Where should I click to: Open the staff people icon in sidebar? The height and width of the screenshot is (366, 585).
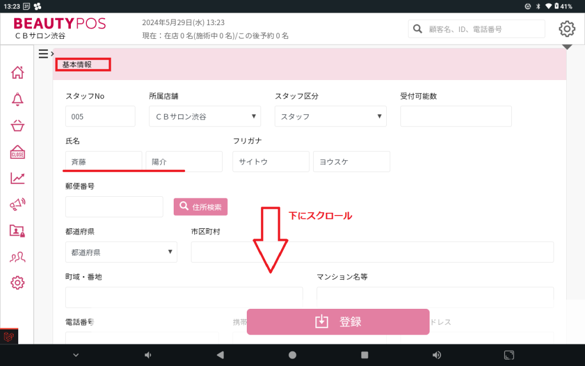pyautogui.click(x=18, y=257)
